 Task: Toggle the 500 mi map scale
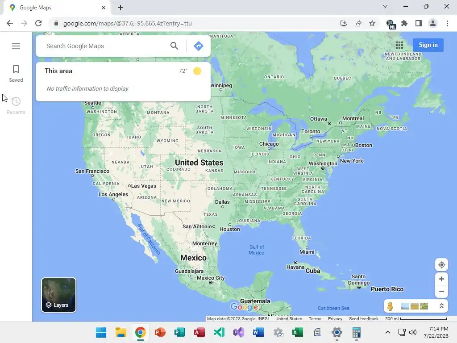[x=416, y=319]
